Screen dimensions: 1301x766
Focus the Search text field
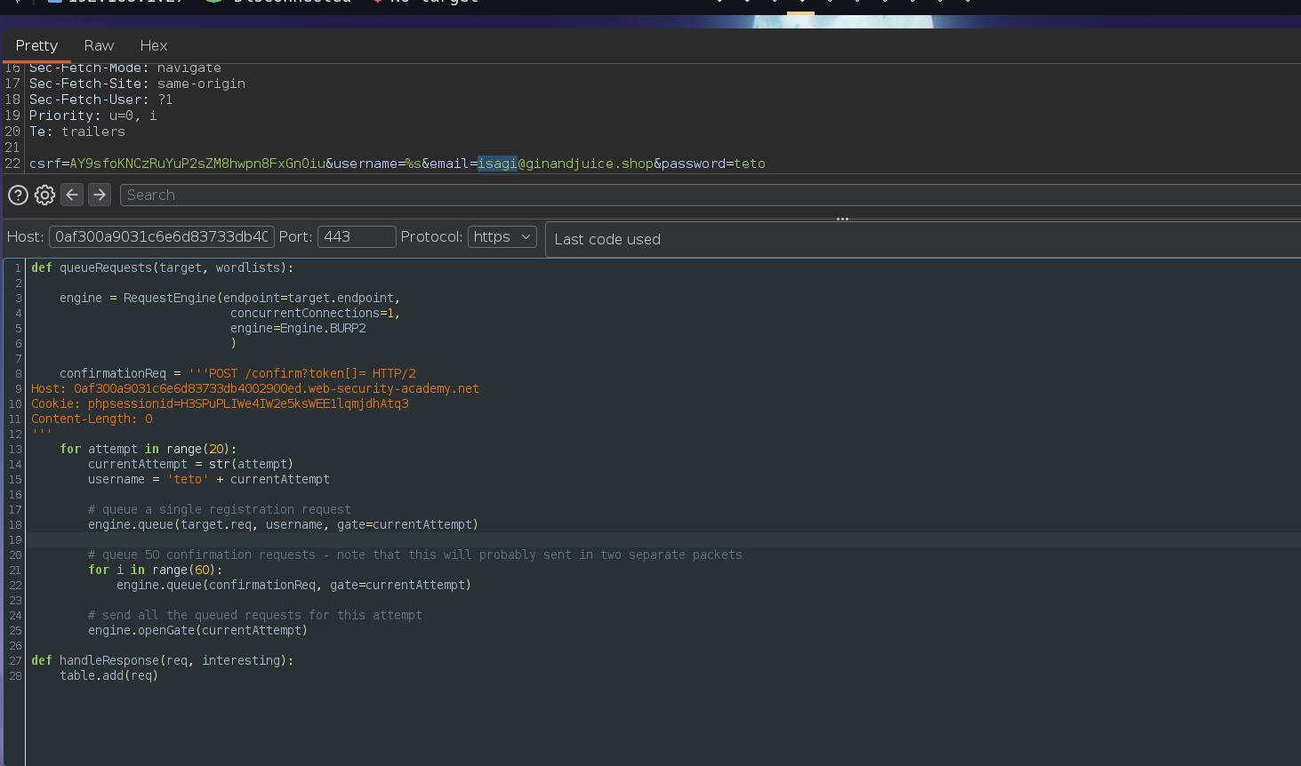coord(710,195)
